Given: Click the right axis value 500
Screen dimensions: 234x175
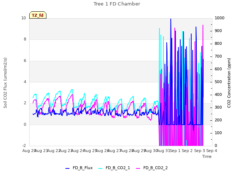Looking at the screenshot, I should [x=218, y=82].
